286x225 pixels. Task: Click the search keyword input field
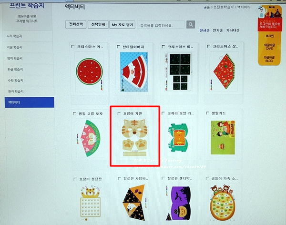(161, 25)
